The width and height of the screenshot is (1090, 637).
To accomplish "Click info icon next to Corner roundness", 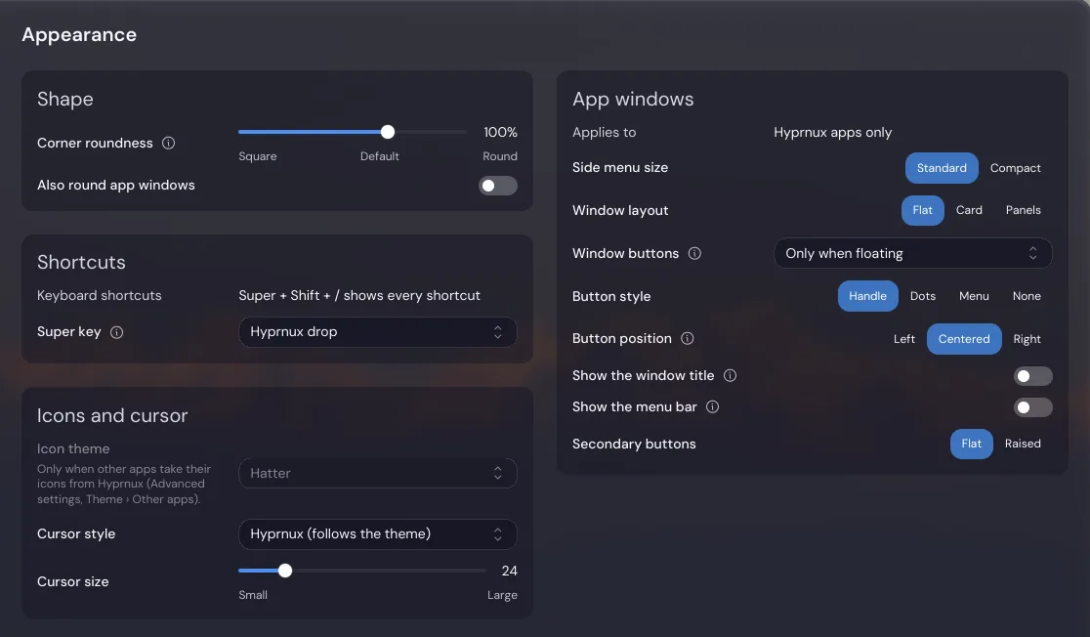I will click(168, 144).
